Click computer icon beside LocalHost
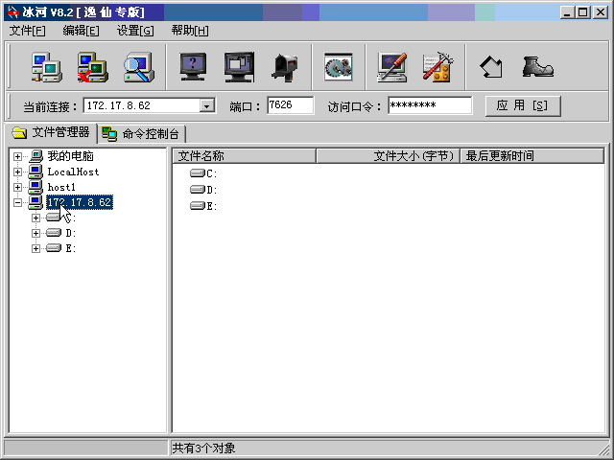Image resolution: width=614 pixels, height=460 pixels. click(35, 172)
